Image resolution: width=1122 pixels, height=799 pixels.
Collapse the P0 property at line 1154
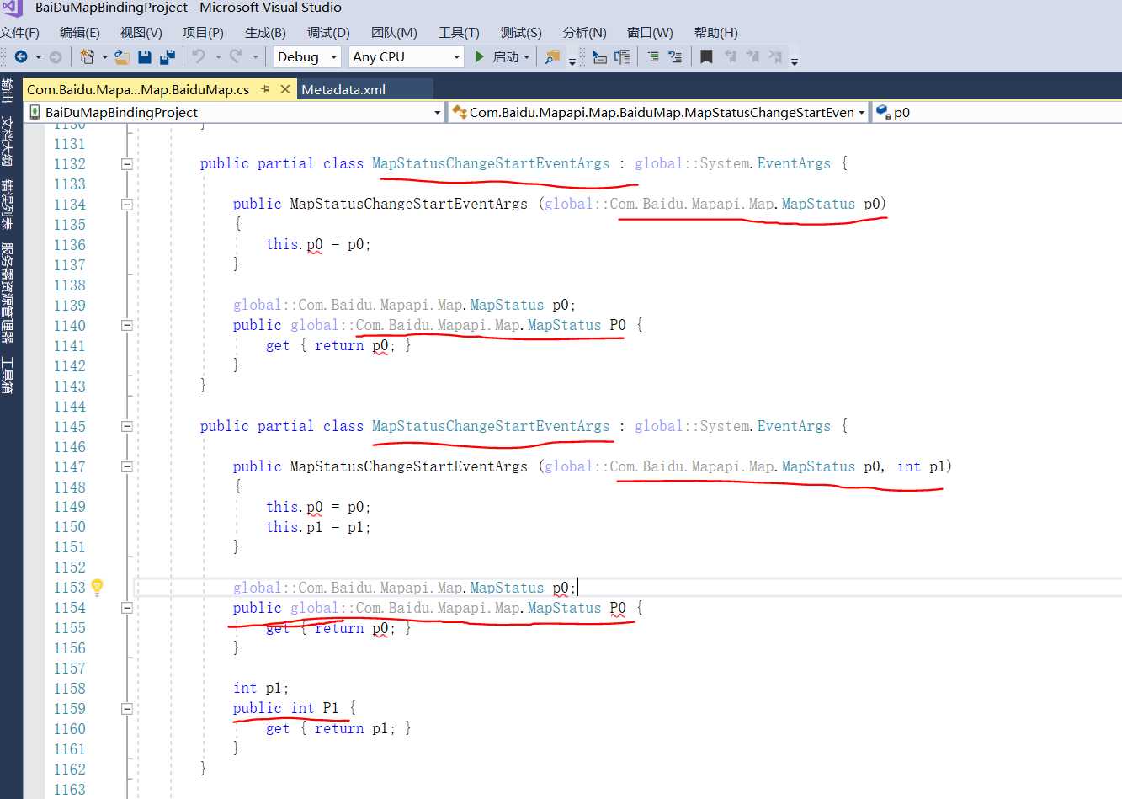(x=126, y=608)
